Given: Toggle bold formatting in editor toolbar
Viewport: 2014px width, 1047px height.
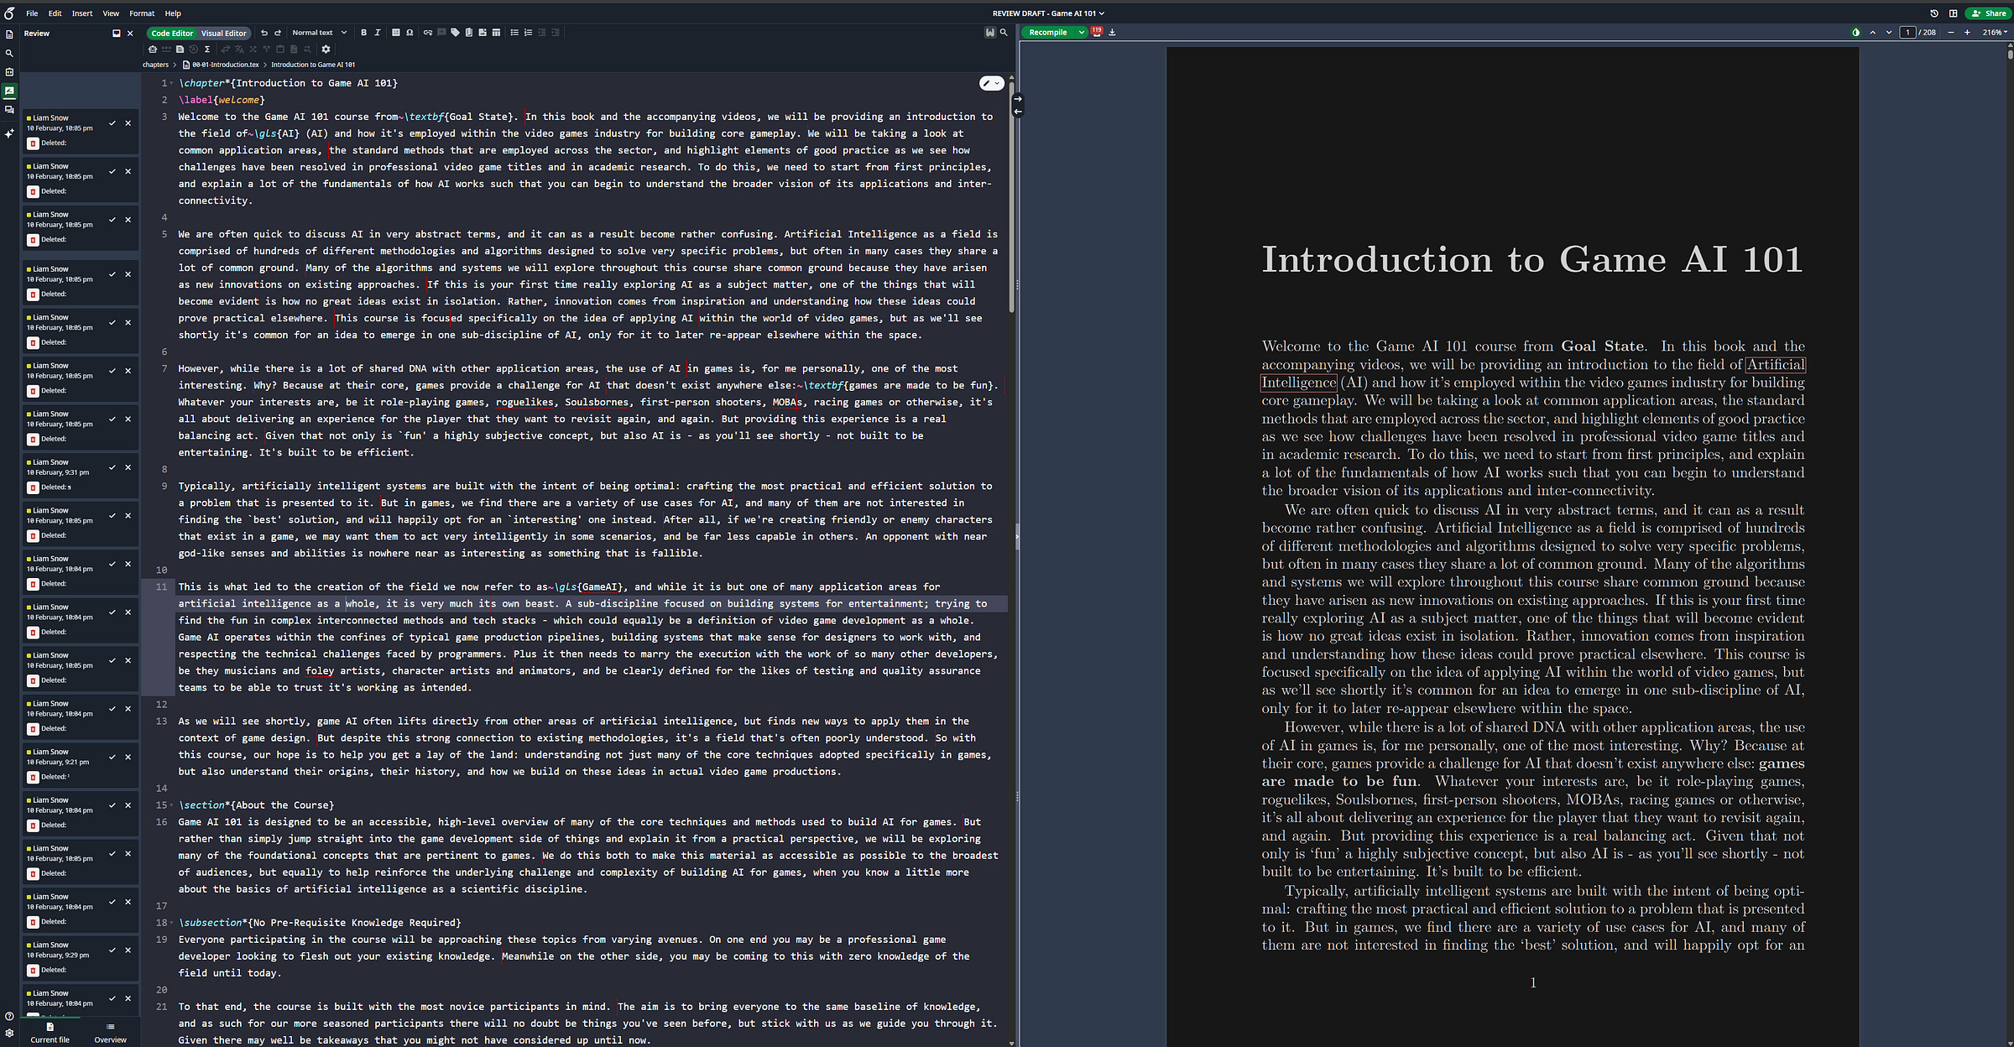Looking at the screenshot, I should pyautogui.click(x=363, y=33).
